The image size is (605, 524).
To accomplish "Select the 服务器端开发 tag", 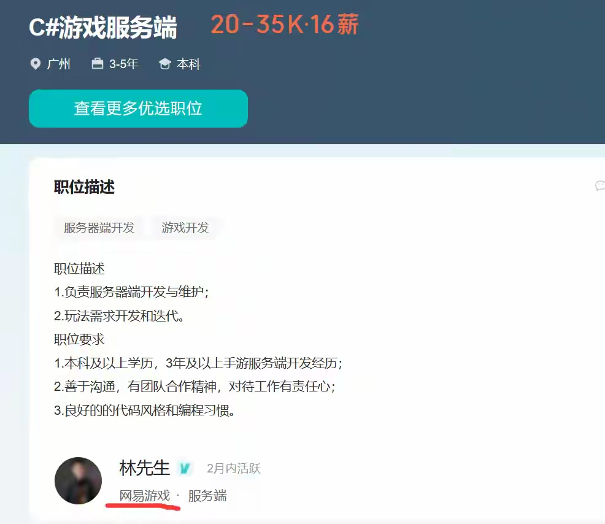I will [x=99, y=228].
